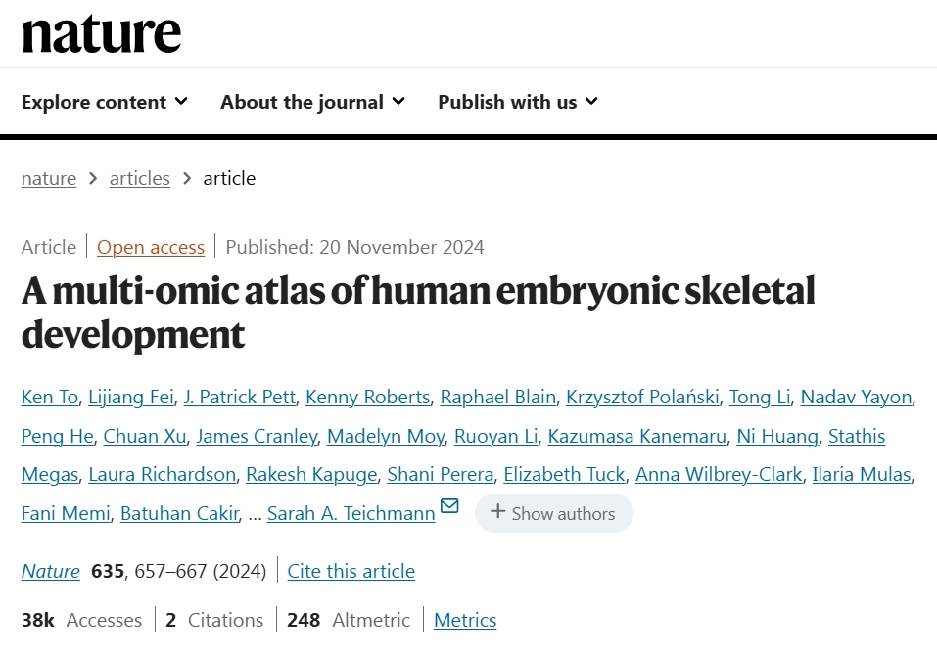The image size is (937, 658).
Task: Go to the nature breadcrumb link
Action: (49, 178)
